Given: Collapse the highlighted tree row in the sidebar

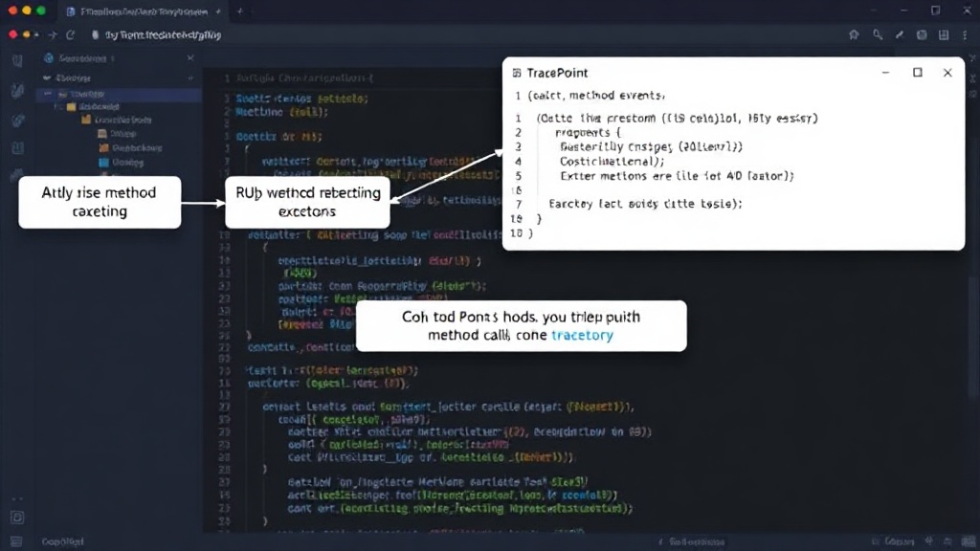Looking at the screenshot, I should pos(48,94).
